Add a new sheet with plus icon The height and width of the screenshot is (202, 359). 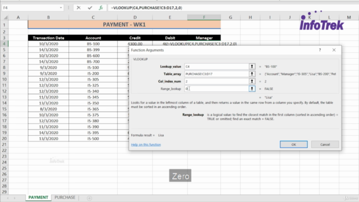pos(89,198)
